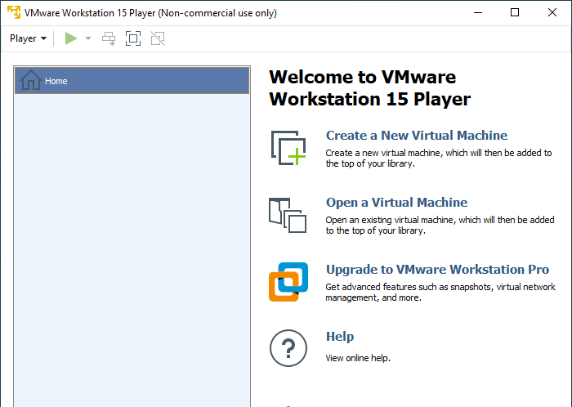
Task: Expand the power options arrow beside play
Action: [88, 38]
